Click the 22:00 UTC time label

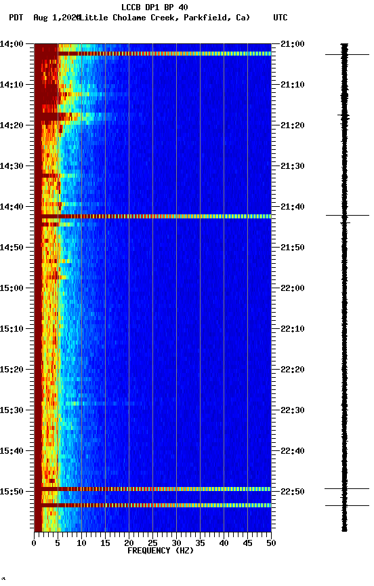tap(293, 288)
